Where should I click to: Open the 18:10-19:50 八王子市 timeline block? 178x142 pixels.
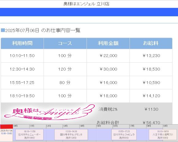(x=163, y=135)
